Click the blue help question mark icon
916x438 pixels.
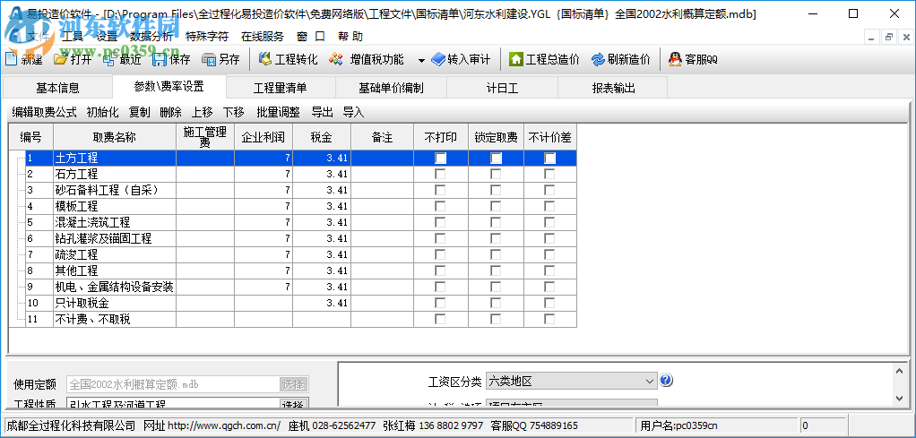coord(666,381)
